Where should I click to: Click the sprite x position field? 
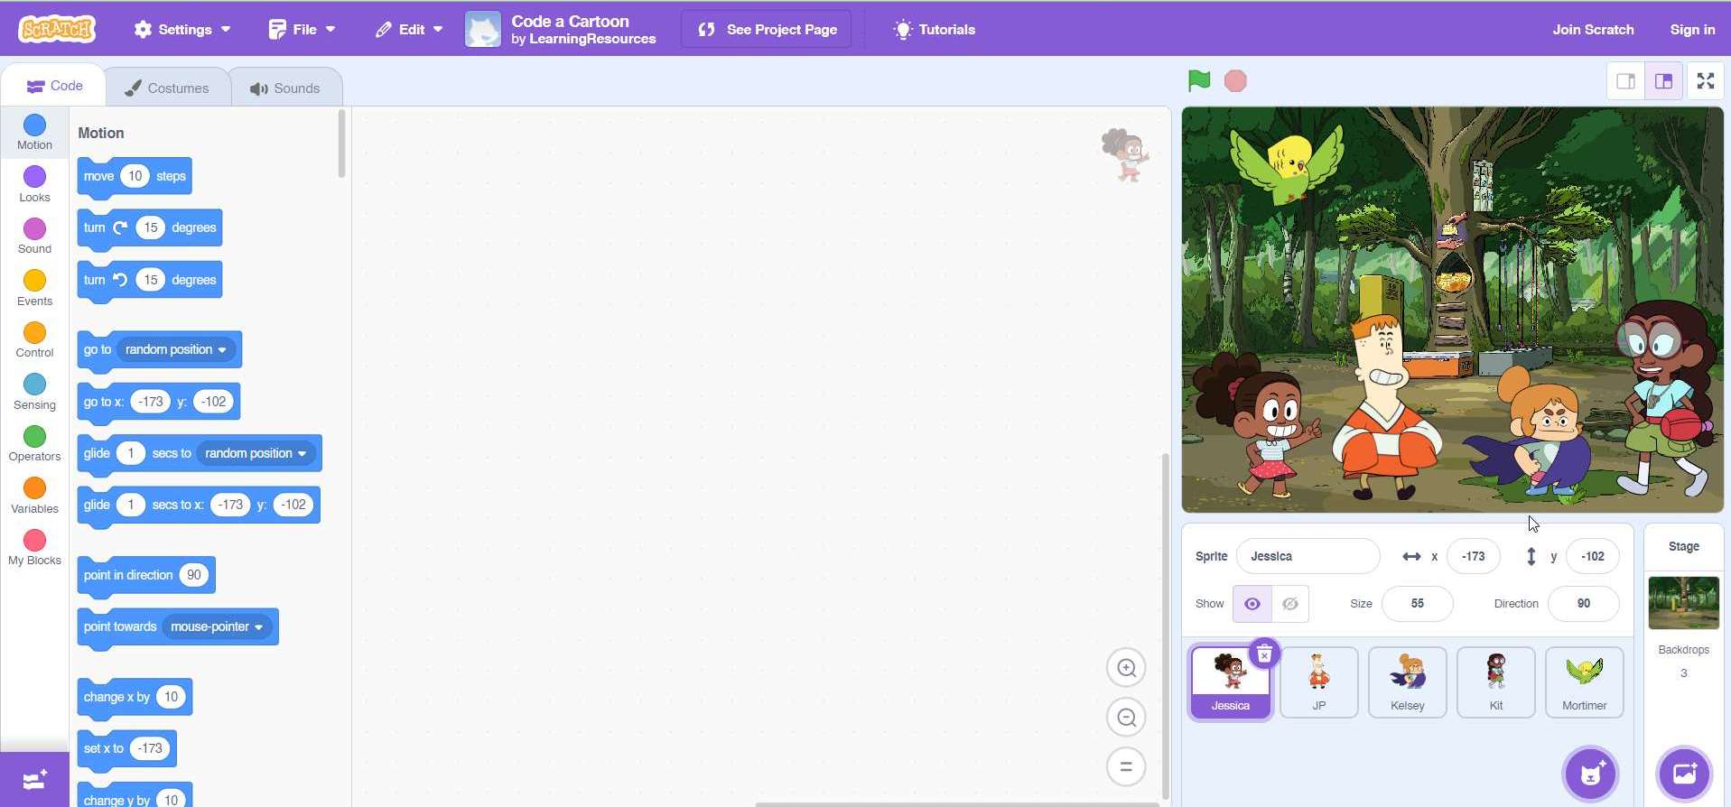(1473, 556)
